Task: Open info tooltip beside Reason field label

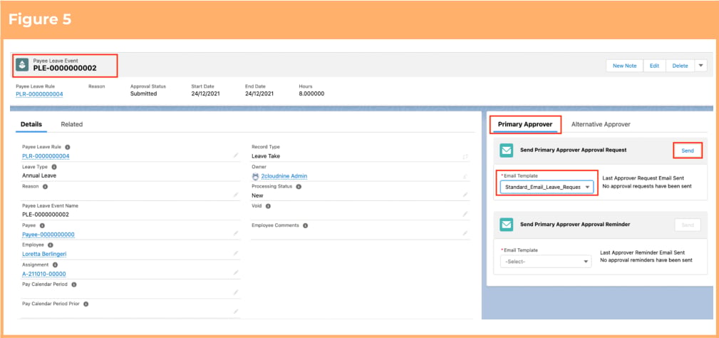Action: 45,187
